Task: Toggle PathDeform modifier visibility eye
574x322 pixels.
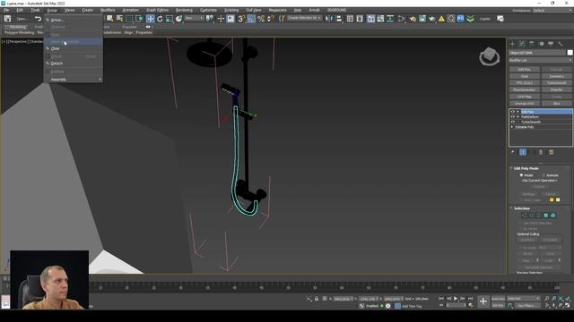Action: click(512, 117)
